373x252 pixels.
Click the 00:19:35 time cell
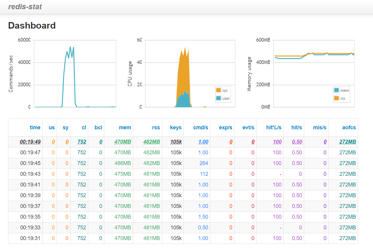(30, 217)
